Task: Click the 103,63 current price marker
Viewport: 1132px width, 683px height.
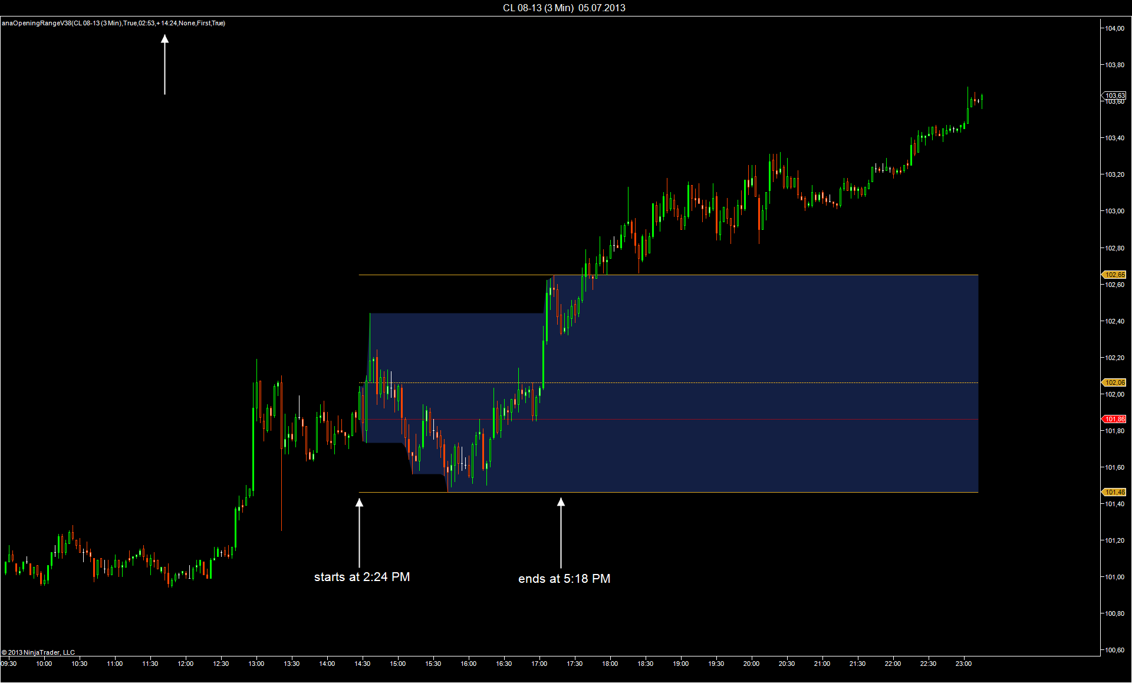Action: [x=1114, y=95]
